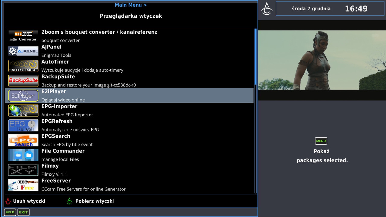Viewport: 386px width, 217px height.
Task: Click 'Oglądaj wideo online' description
Action: pyautogui.click(x=63, y=100)
